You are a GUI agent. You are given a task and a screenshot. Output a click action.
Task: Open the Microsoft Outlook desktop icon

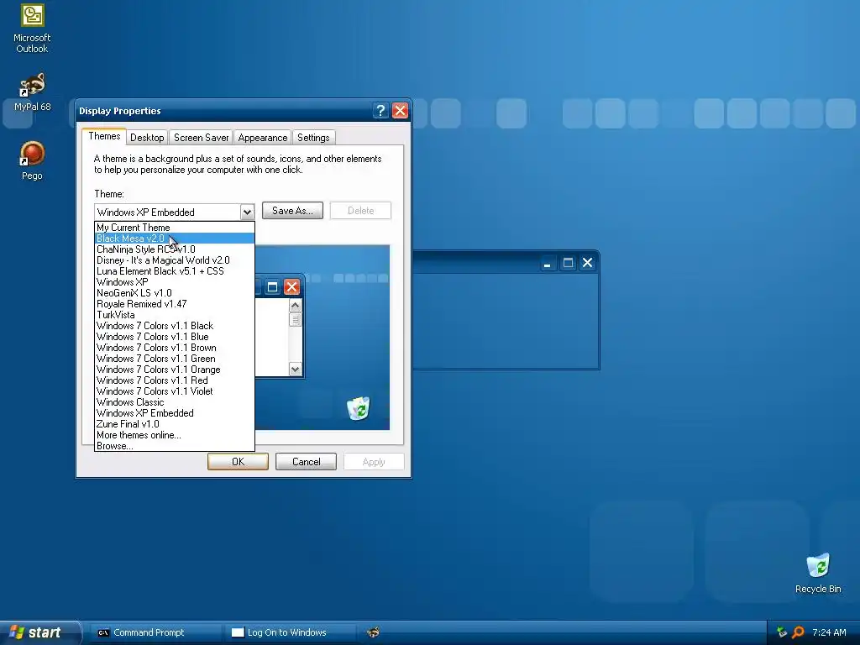point(32,29)
